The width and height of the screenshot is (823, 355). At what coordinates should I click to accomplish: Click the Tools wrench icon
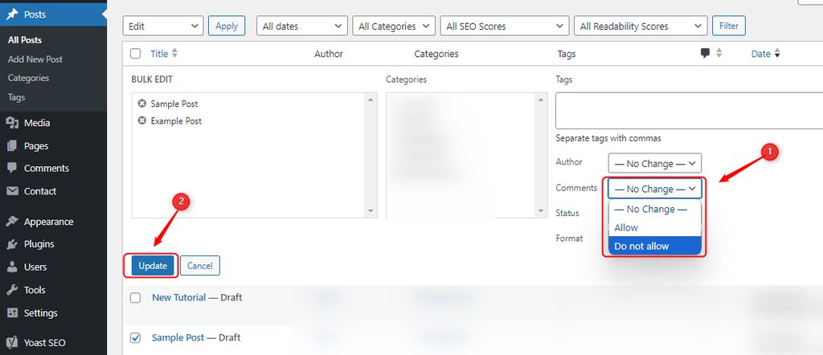point(12,290)
